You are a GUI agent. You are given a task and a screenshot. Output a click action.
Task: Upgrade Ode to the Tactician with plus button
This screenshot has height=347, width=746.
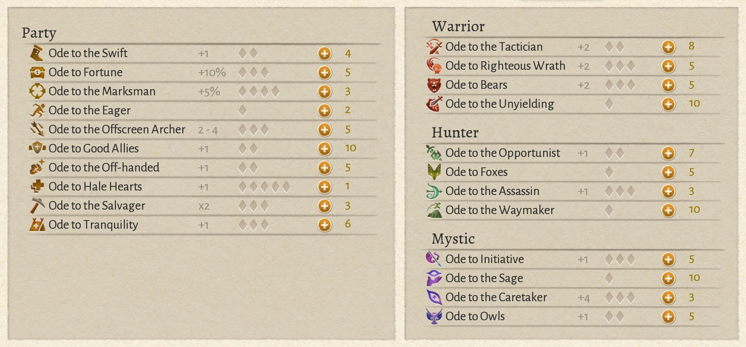click(668, 47)
